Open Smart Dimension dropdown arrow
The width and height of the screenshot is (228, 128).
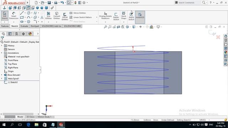tap(14, 22)
